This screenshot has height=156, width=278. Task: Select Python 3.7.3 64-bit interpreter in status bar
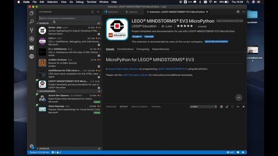(39, 152)
